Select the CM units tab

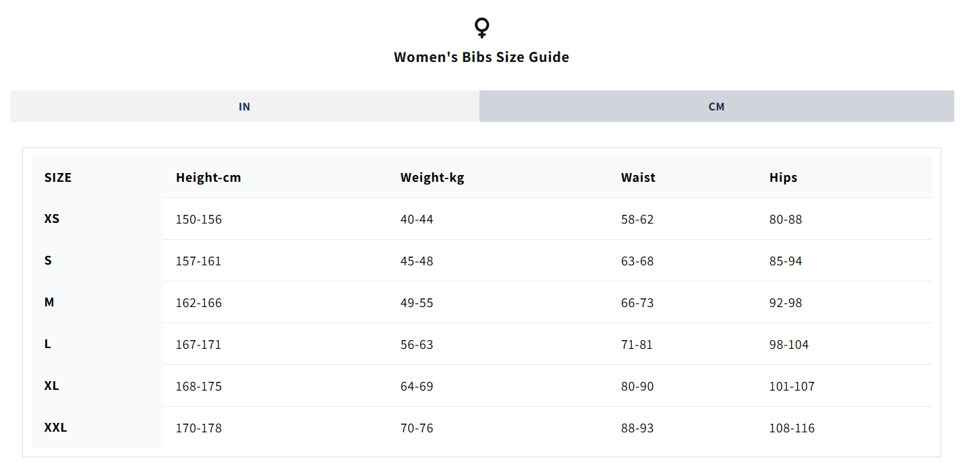717,106
